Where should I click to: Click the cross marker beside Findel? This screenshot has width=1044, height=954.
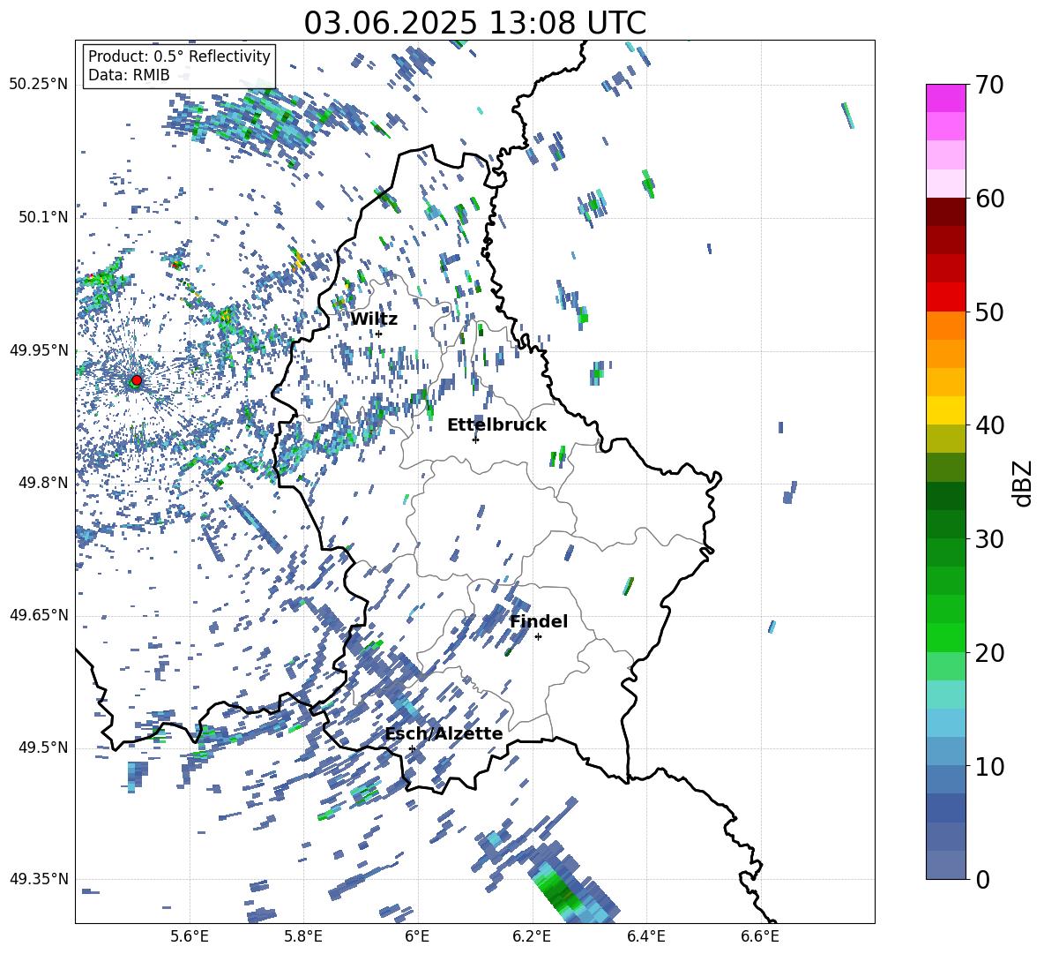coord(538,637)
